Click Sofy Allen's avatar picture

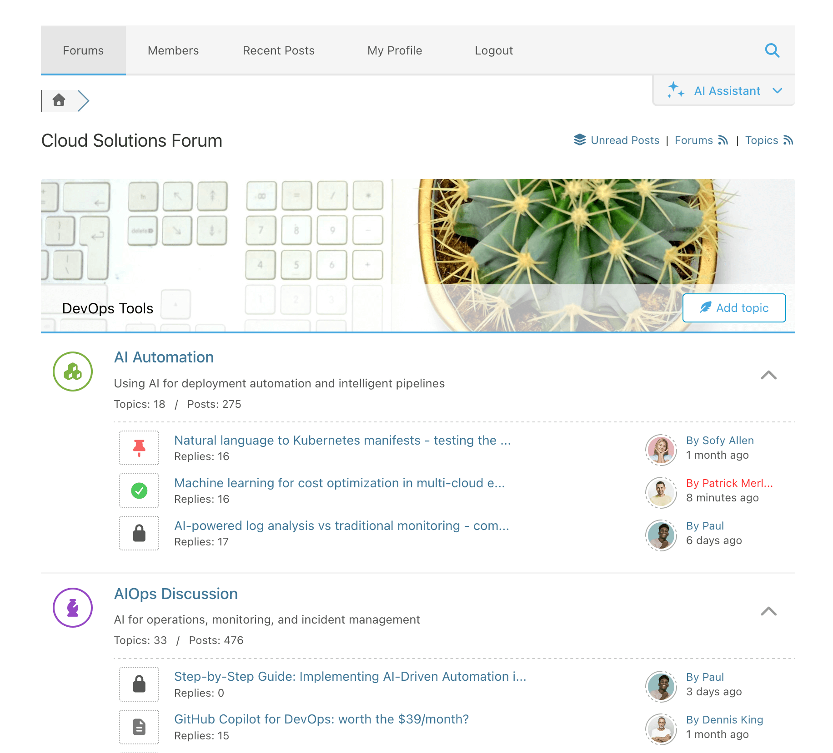pyautogui.click(x=660, y=450)
